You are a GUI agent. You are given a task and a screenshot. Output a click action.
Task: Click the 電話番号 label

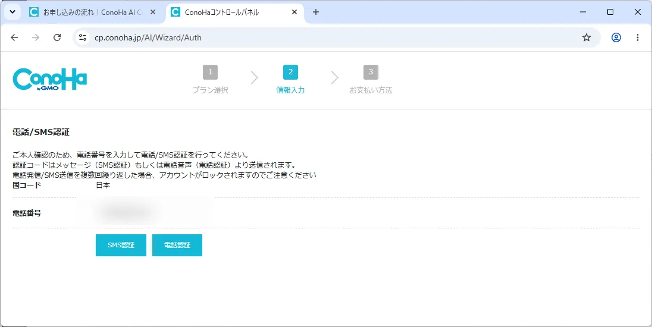tap(27, 213)
